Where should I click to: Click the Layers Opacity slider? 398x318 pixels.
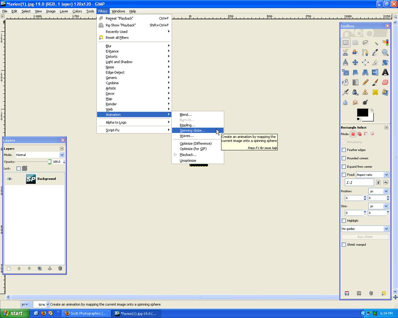(x=33, y=161)
